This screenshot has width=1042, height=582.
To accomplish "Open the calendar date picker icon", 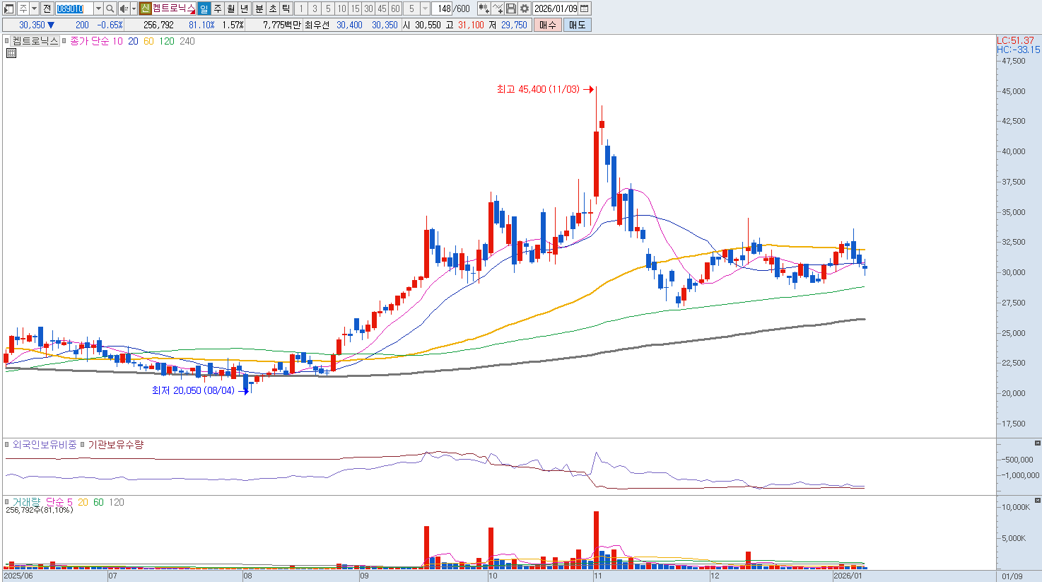I will coord(585,8).
